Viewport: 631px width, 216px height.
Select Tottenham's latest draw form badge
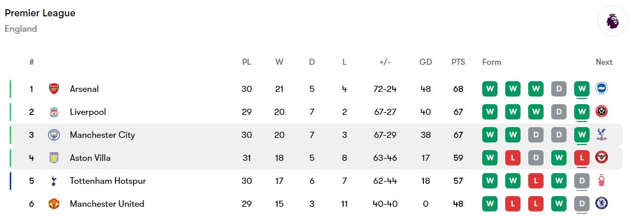pos(582,181)
